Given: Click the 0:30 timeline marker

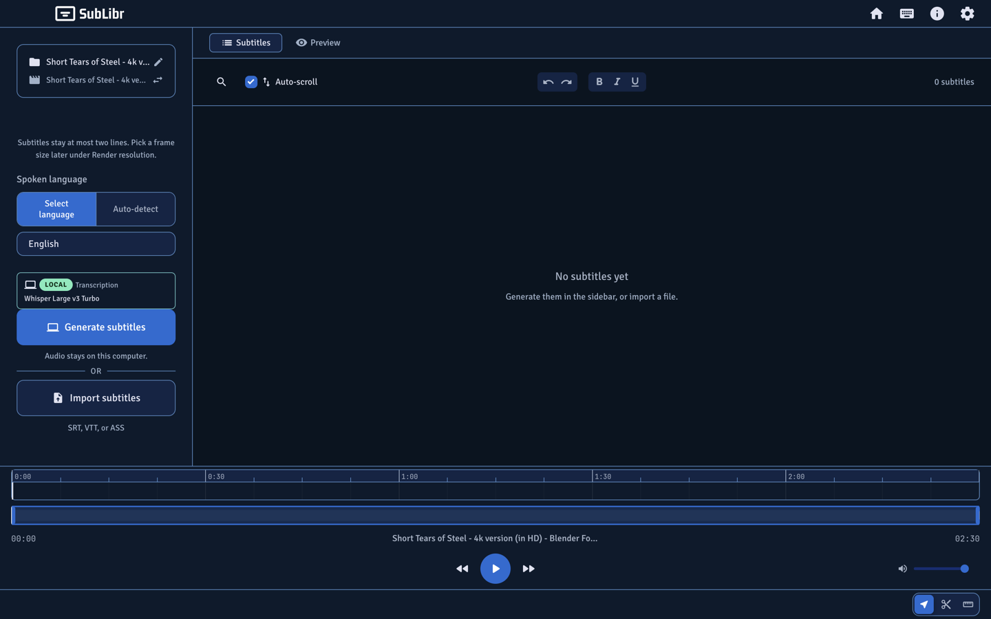Looking at the screenshot, I should [x=216, y=477].
